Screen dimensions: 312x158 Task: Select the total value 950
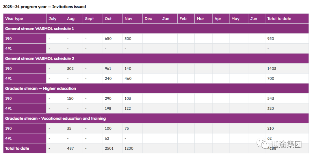(271, 39)
